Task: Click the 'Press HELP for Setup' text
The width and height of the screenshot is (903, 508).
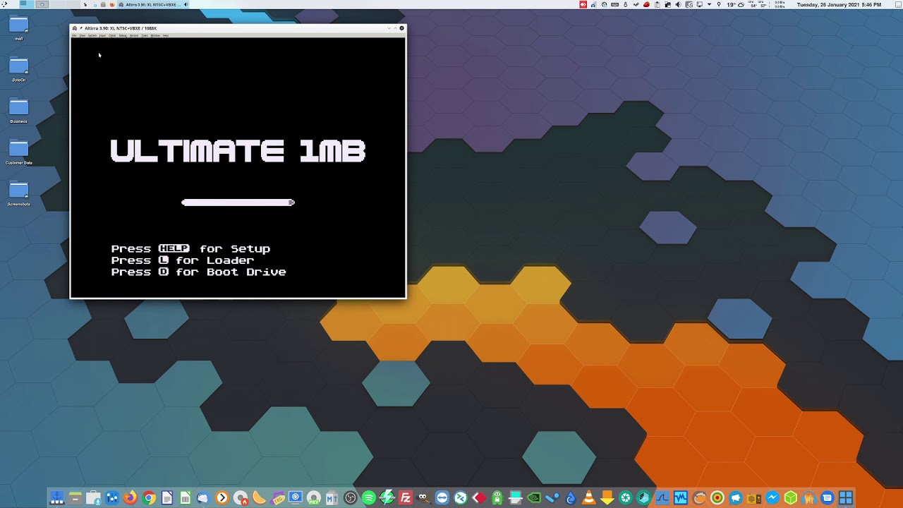Action: pyautogui.click(x=190, y=248)
